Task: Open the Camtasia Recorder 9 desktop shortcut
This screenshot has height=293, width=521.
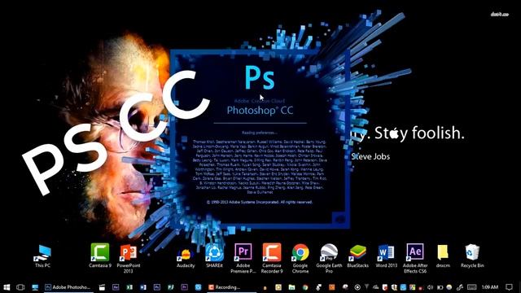Action: coord(272,259)
